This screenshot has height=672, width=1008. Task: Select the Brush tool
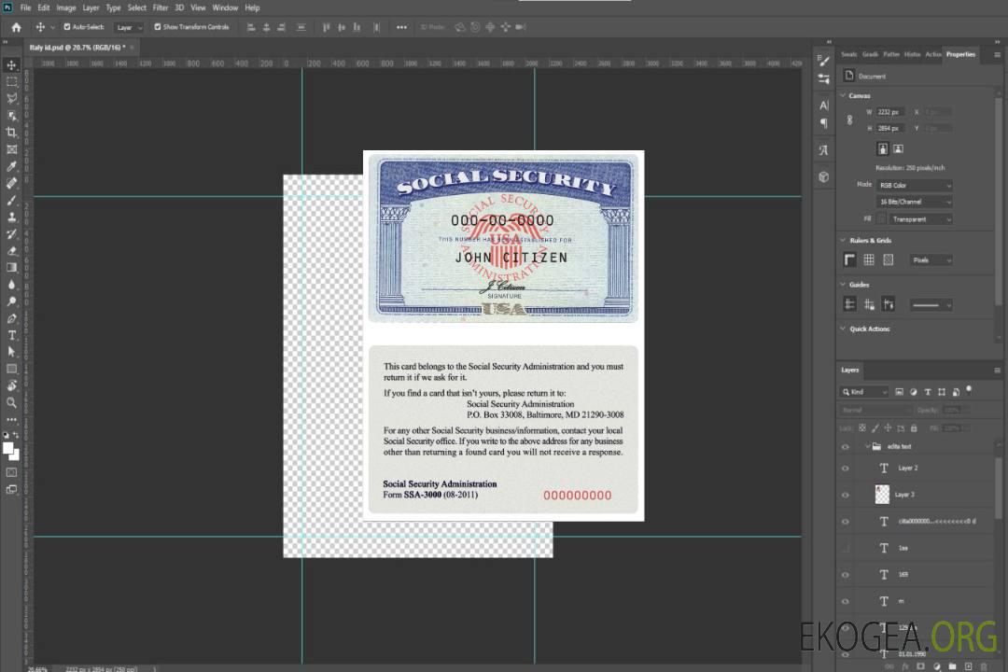[11, 200]
